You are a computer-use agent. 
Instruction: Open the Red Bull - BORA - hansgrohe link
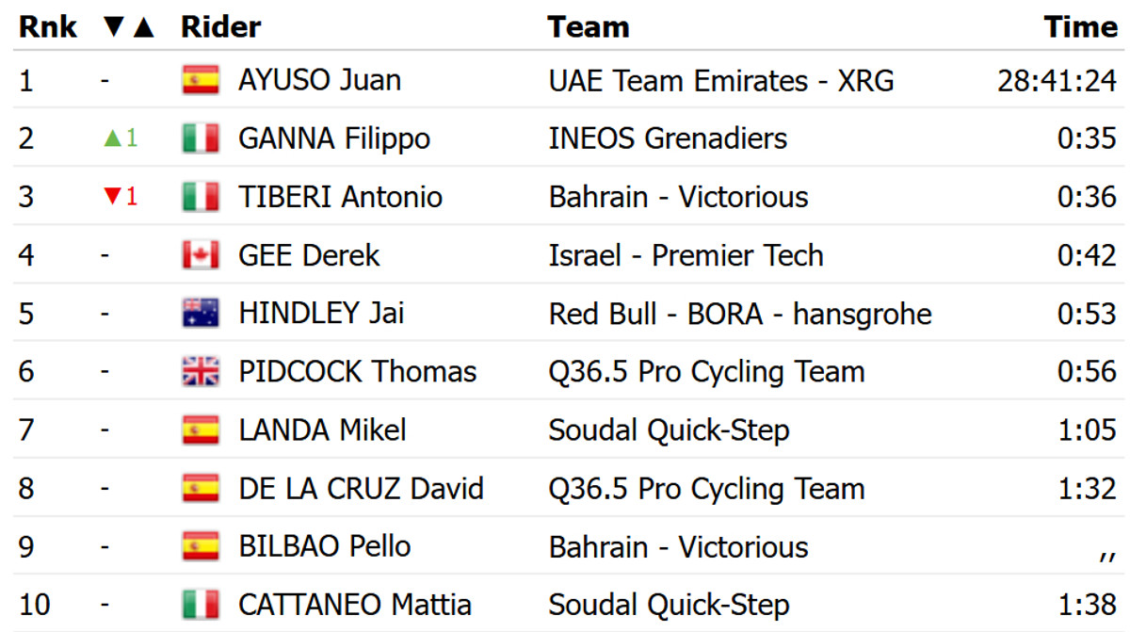pyautogui.click(x=740, y=314)
